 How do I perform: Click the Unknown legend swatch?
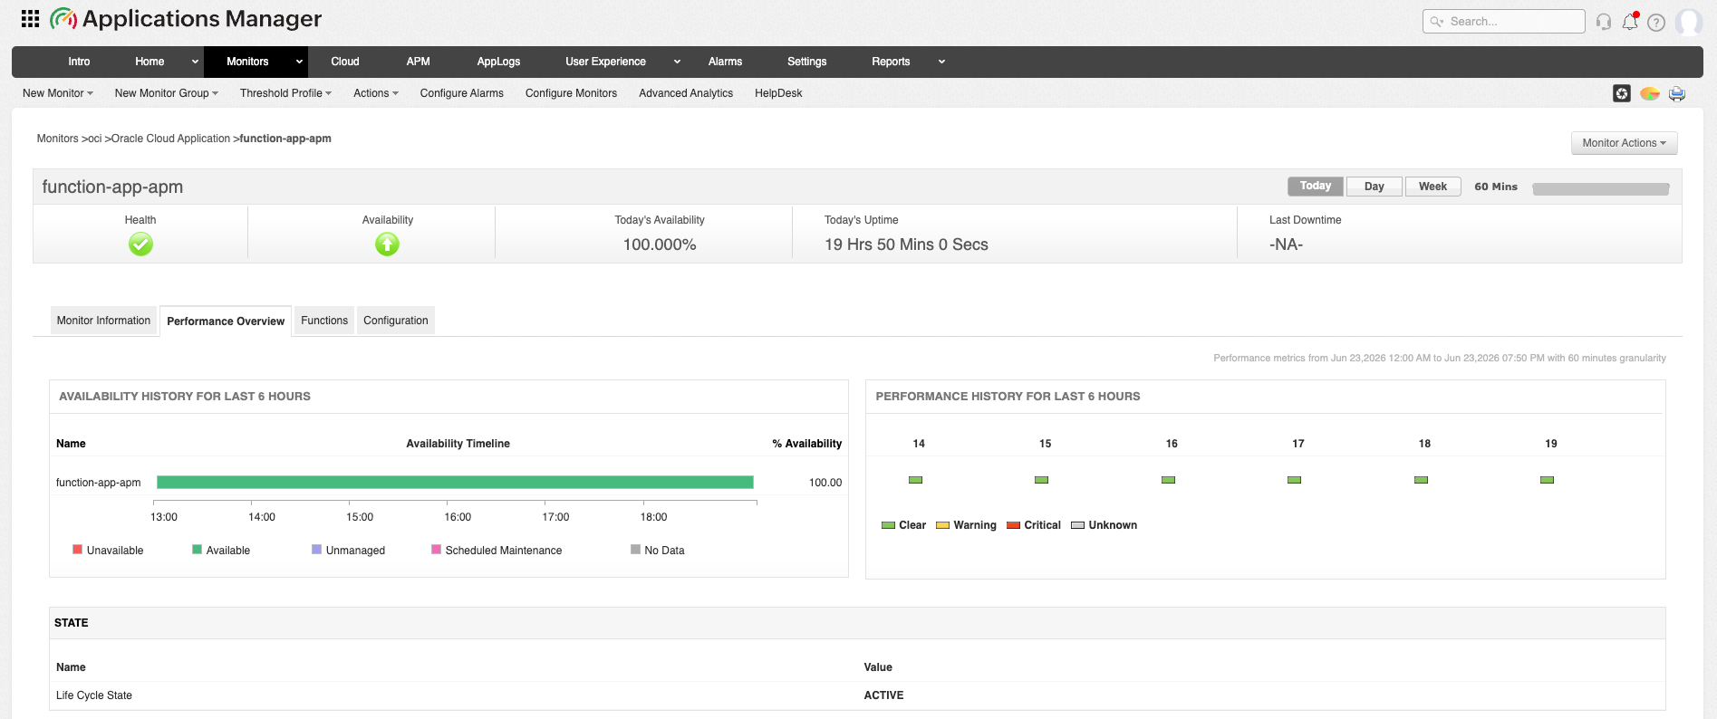(x=1078, y=525)
